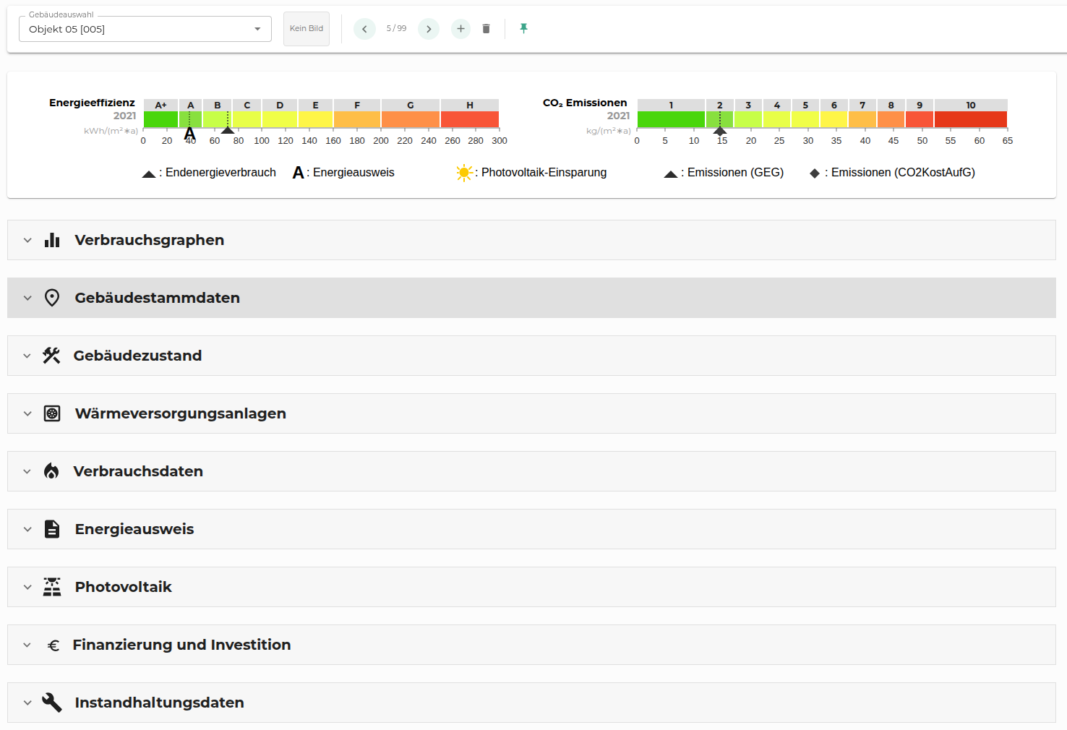Click the red H energy efficiency band
Image resolution: width=1067 pixels, height=730 pixels.
click(x=470, y=119)
